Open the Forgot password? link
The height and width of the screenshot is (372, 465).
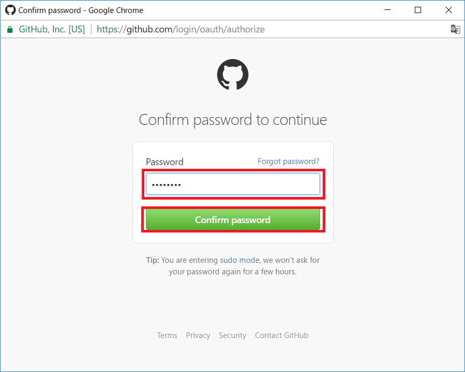(x=288, y=161)
